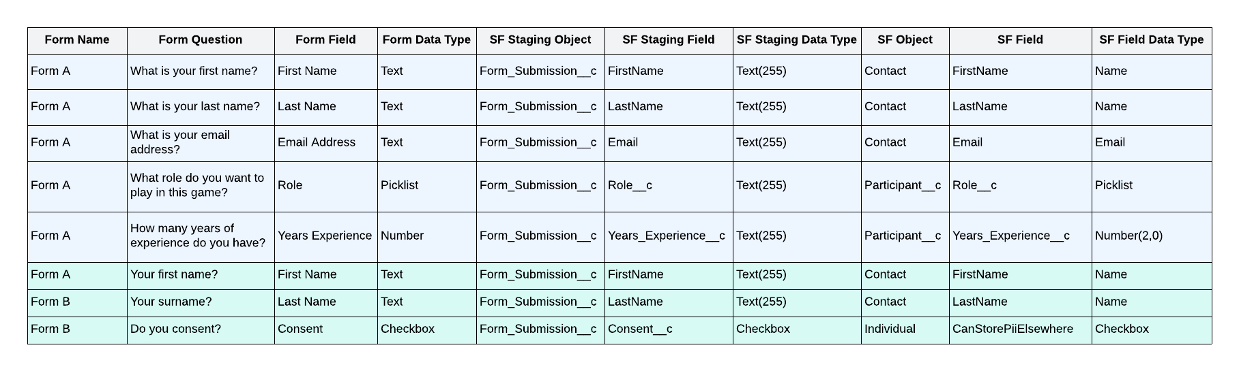Click the SF Staging Data Type header
This screenshot has width=1239, height=371.
(x=796, y=40)
